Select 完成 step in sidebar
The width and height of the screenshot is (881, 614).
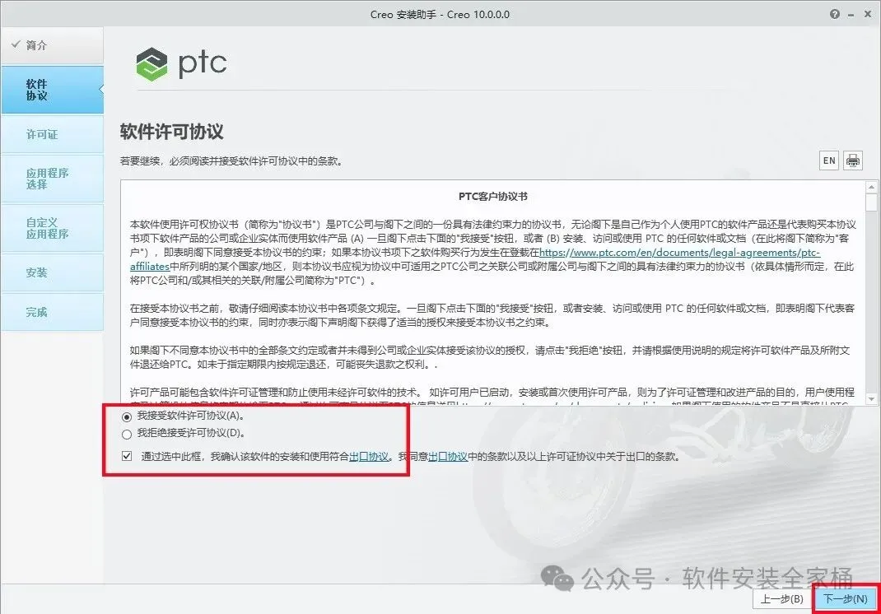[52, 312]
